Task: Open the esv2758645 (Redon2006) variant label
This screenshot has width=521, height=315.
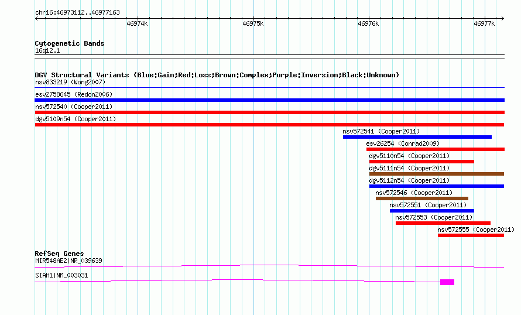Action: pyautogui.click(x=74, y=94)
